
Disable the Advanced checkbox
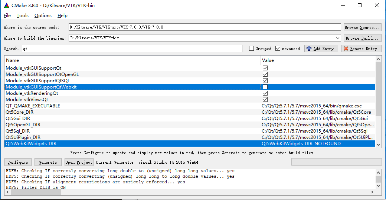coord(278,49)
